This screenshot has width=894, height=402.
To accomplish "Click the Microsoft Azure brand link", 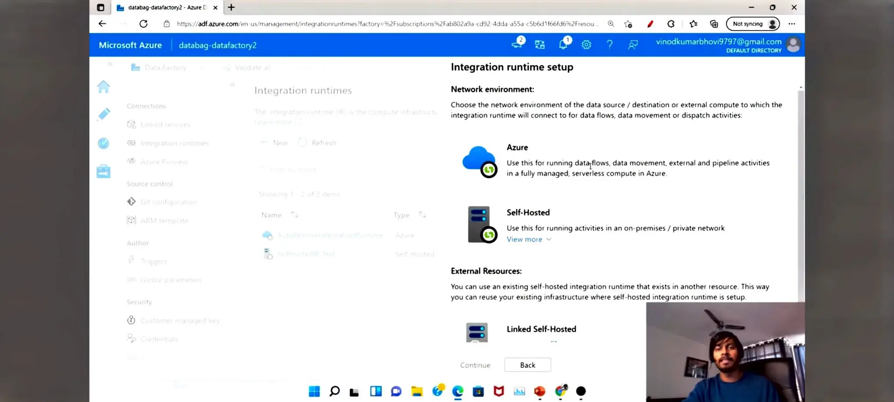I will pyautogui.click(x=130, y=45).
